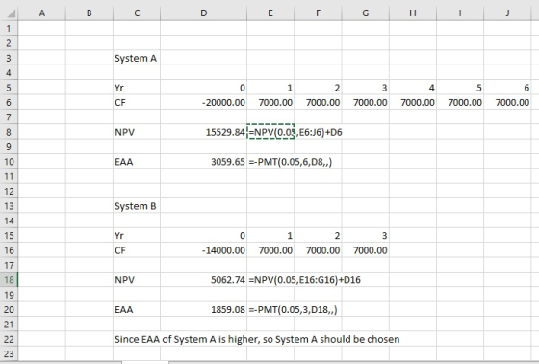The height and width of the screenshot is (364, 539).
Task: Select row 5 header
Action: click(9, 88)
